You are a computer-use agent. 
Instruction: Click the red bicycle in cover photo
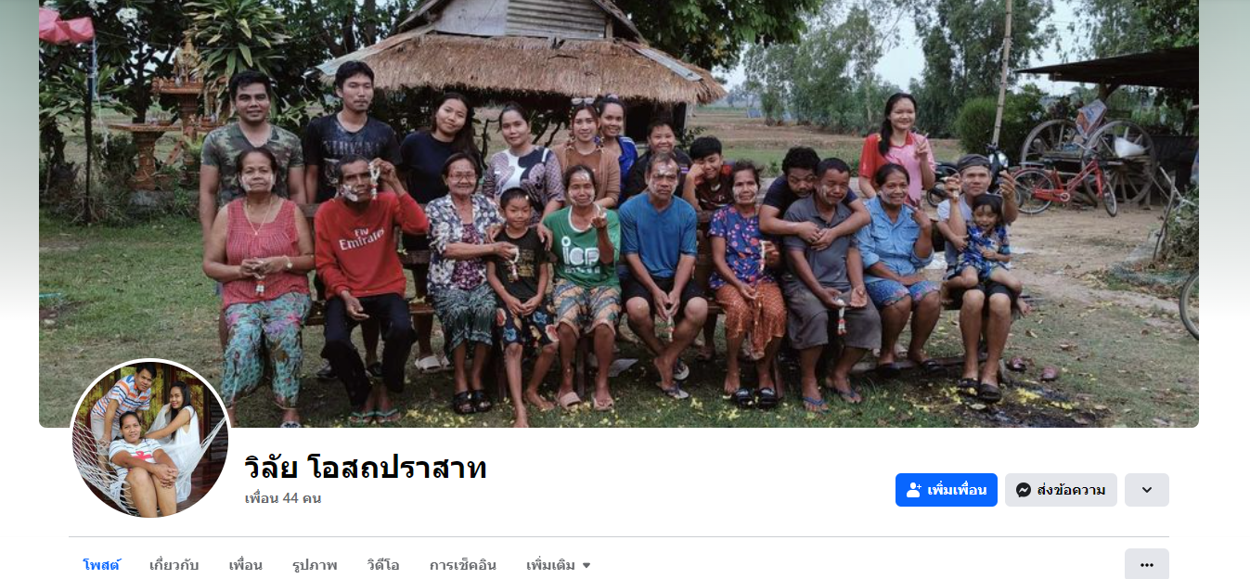coord(1063,185)
